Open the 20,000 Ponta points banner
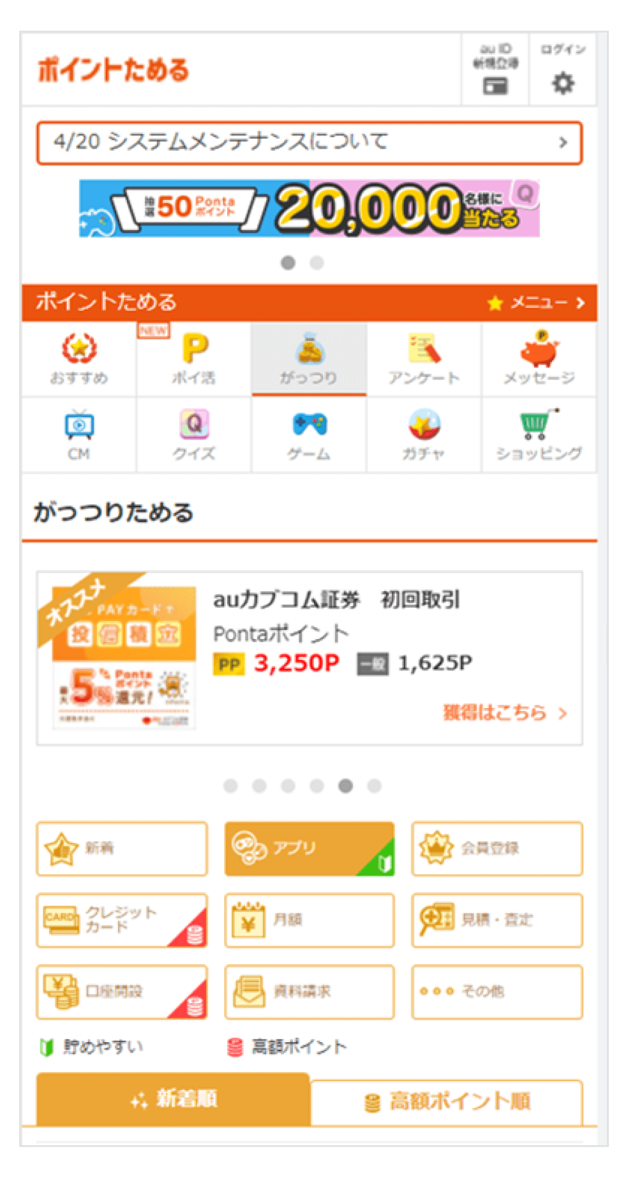The height and width of the screenshot is (1177, 628). [x=310, y=208]
